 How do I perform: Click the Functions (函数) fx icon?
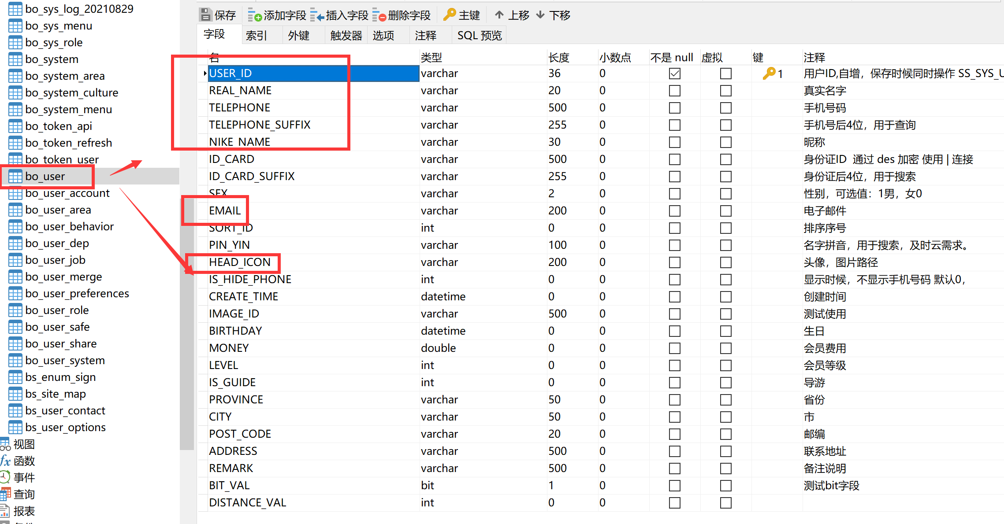[x=5, y=461]
